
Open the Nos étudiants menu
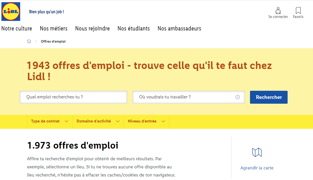click(134, 28)
